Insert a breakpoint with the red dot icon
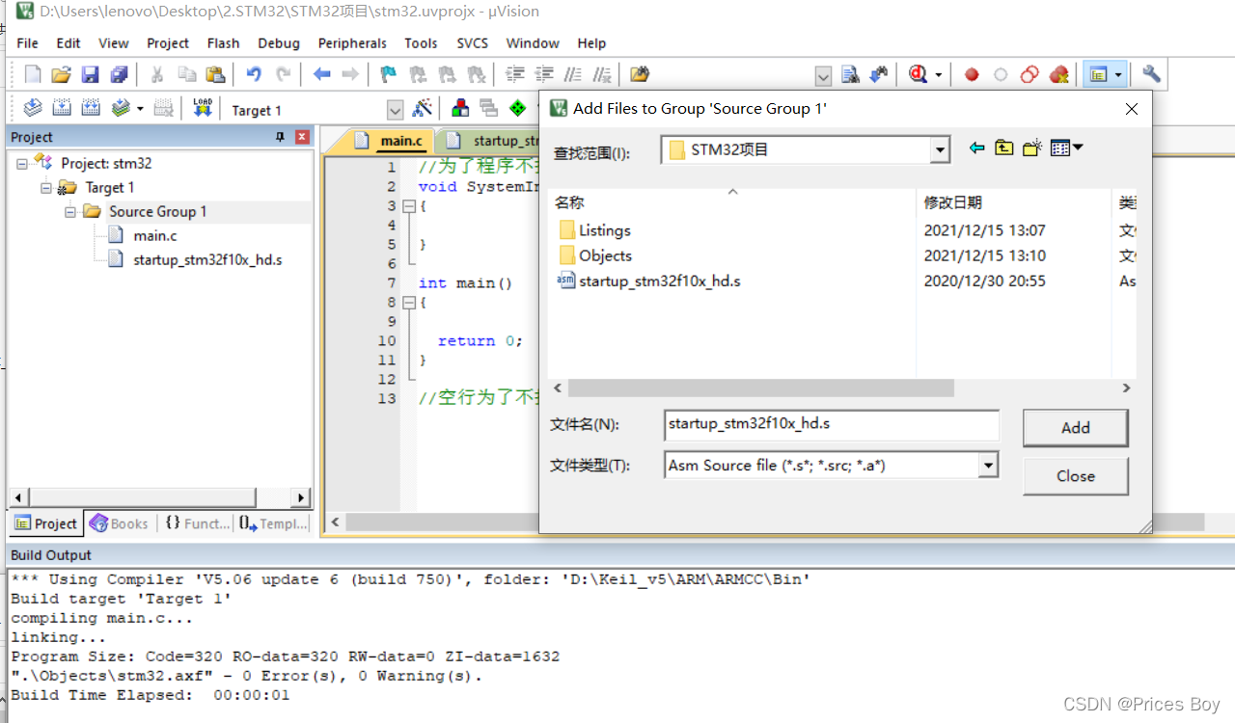1235x723 pixels. pos(972,74)
